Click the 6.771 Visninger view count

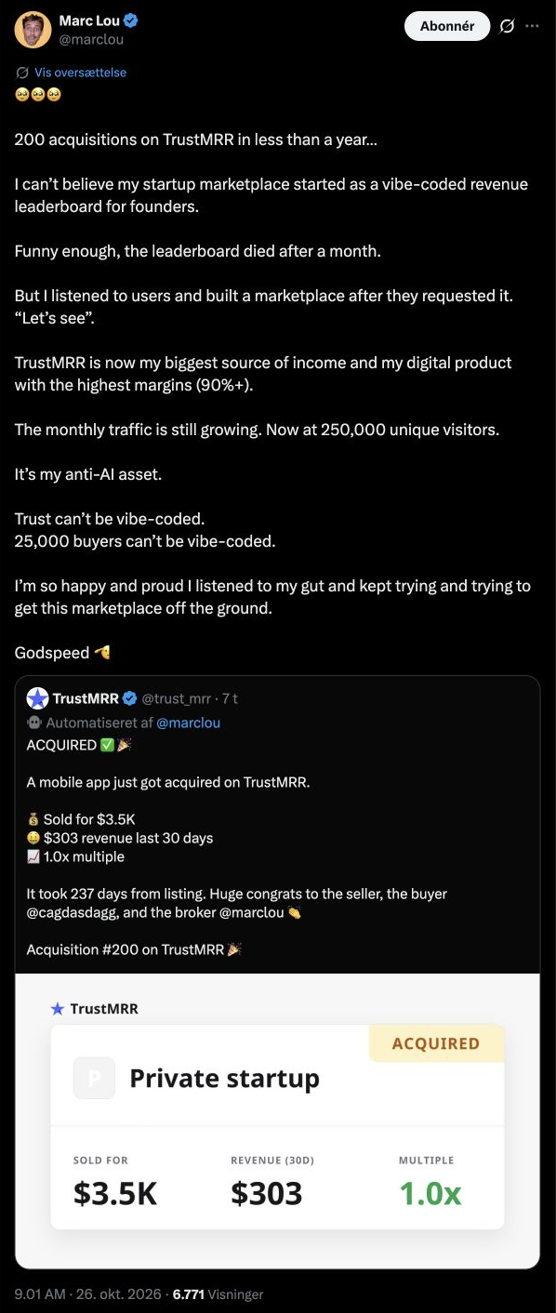[218, 1293]
